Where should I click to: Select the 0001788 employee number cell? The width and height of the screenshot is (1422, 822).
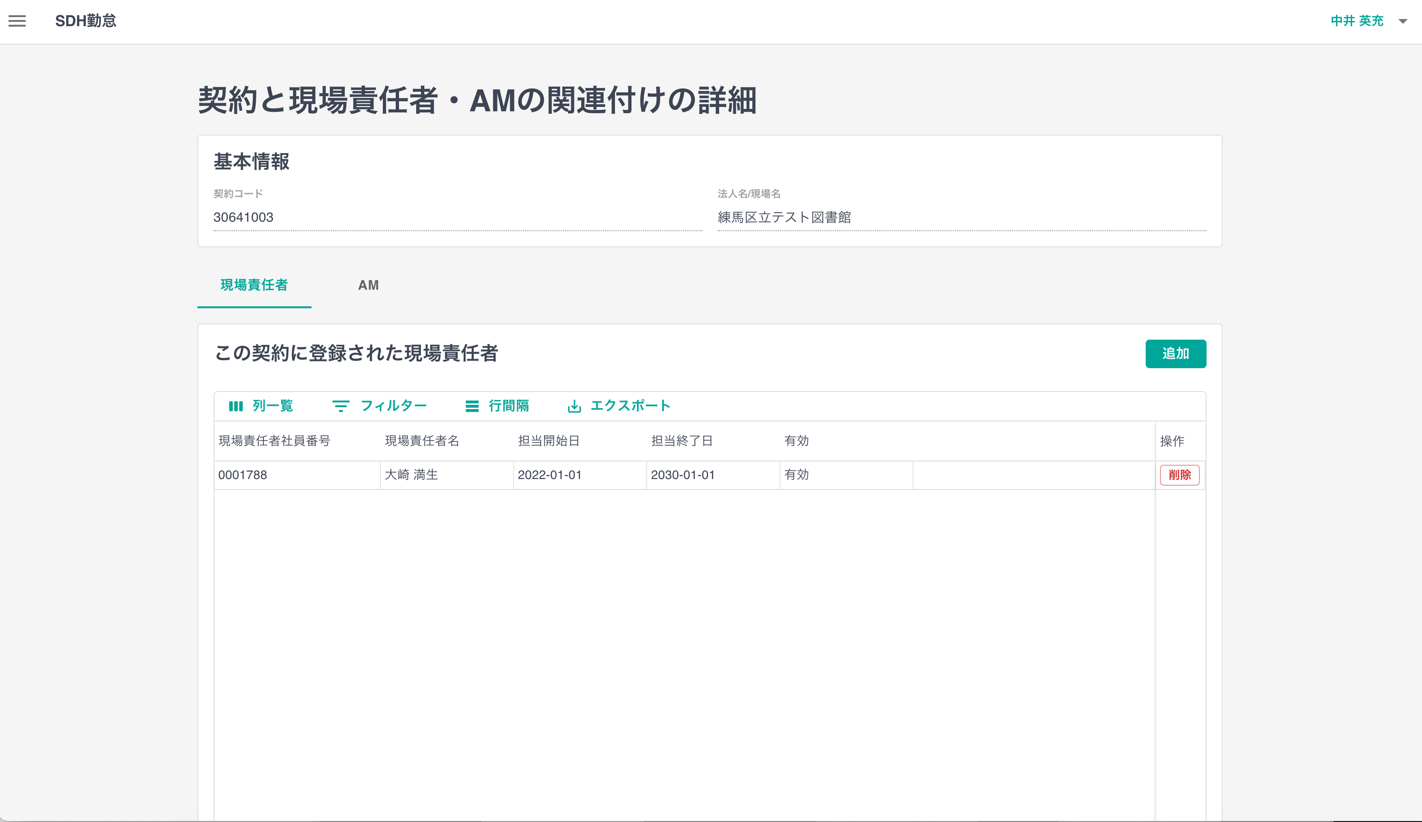(x=243, y=475)
